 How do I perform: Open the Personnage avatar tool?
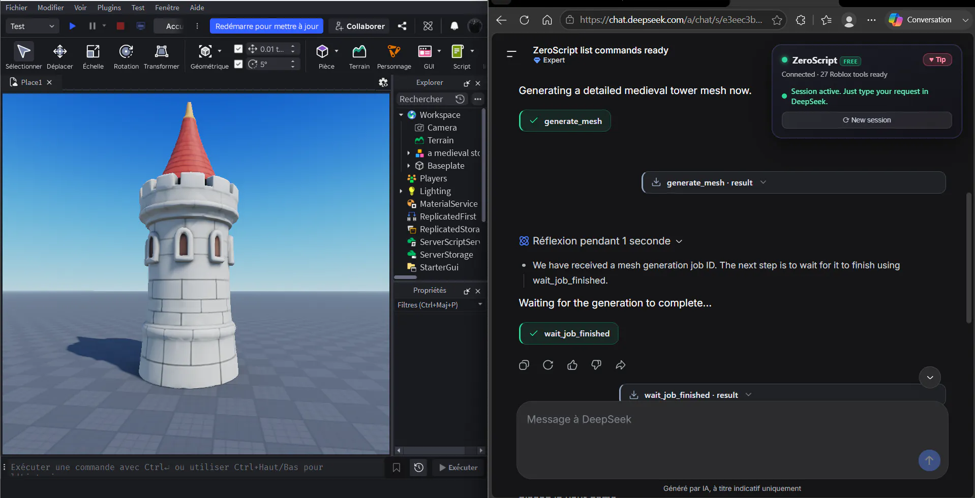[x=394, y=56]
